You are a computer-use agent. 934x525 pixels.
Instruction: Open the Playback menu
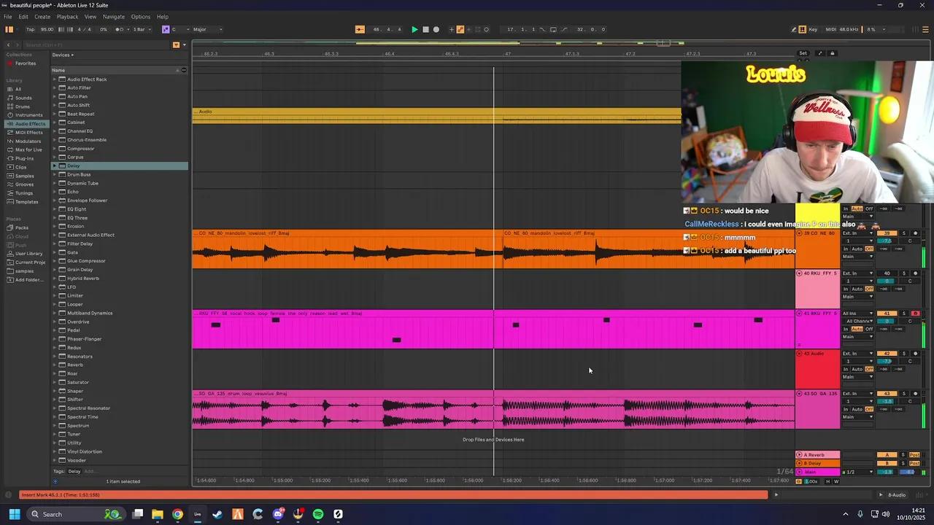pos(67,17)
